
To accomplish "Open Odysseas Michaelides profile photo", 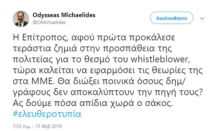I will (21, 19).
